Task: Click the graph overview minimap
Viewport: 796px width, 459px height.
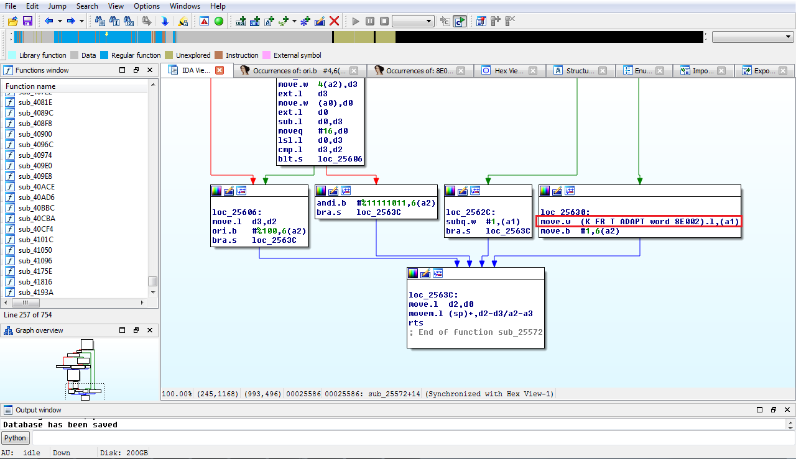Action: [79, 369]
